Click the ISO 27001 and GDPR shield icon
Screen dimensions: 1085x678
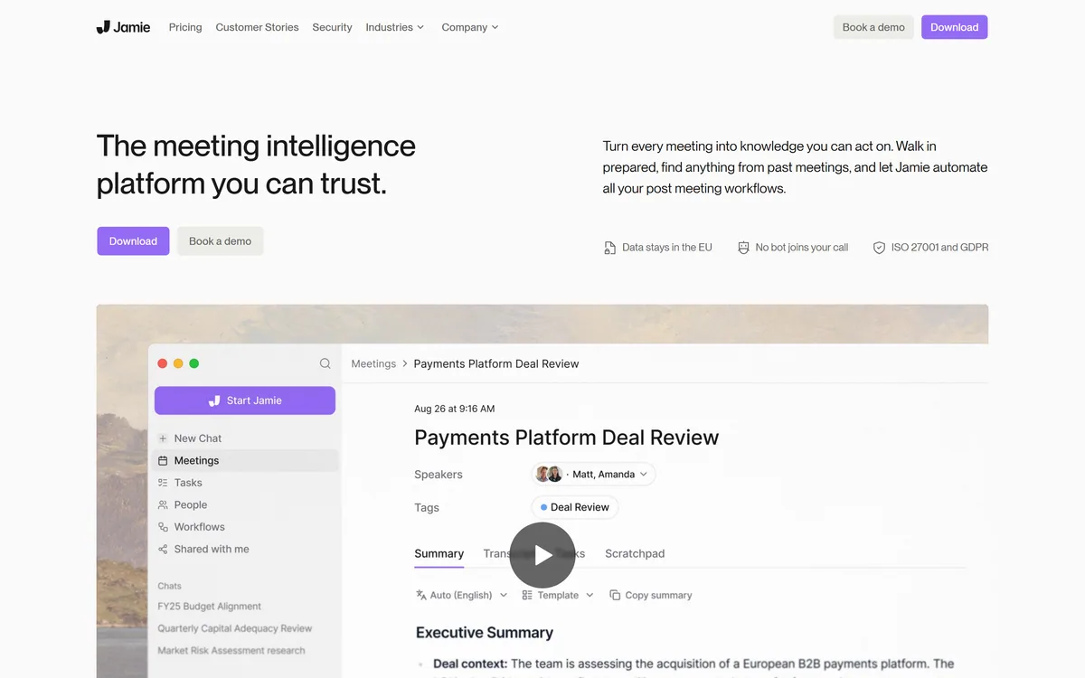pos(879,248)
